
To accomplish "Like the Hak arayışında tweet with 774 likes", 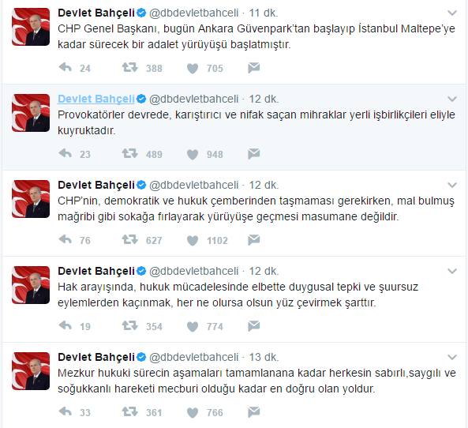I will (x=193, y=326).
